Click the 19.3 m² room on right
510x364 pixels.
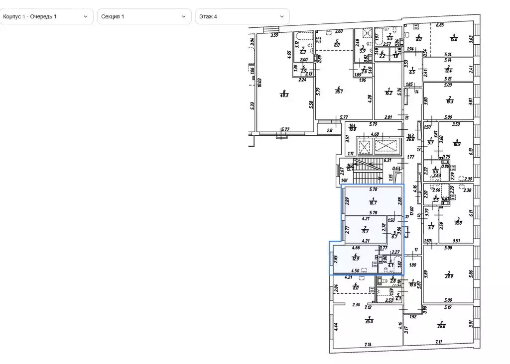450,101
